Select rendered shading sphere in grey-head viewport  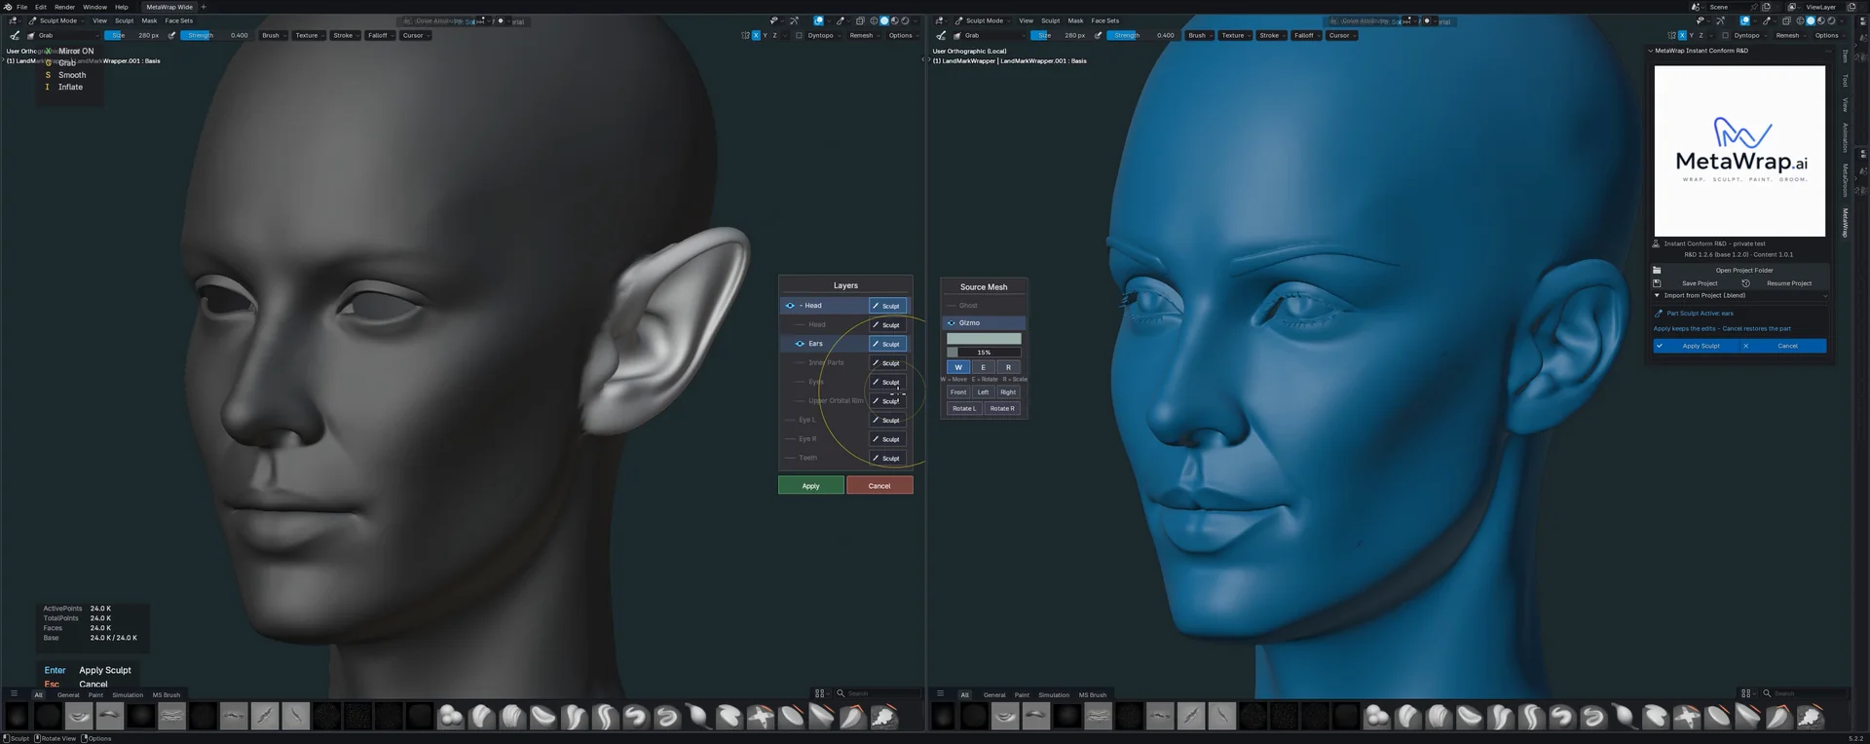coord(906,20)
